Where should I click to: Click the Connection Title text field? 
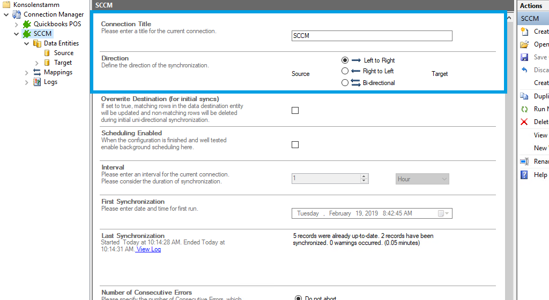(372, 36)
